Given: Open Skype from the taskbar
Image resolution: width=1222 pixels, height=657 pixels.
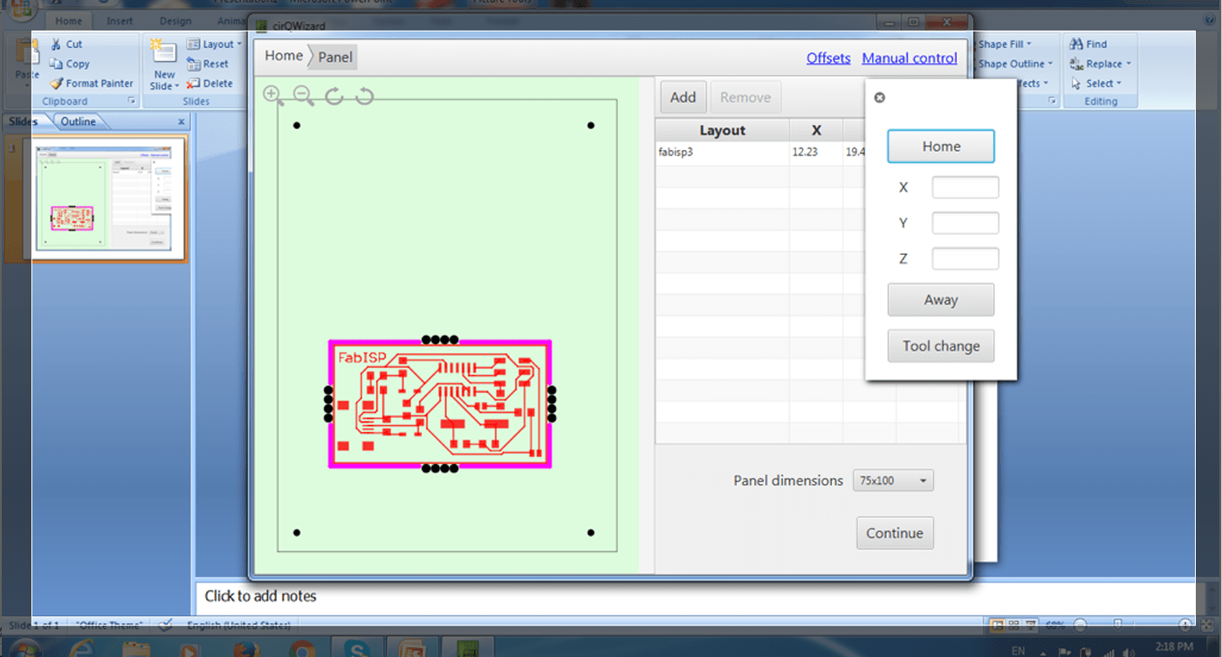Looking at the screenshot, I should [x=356, y=649].
